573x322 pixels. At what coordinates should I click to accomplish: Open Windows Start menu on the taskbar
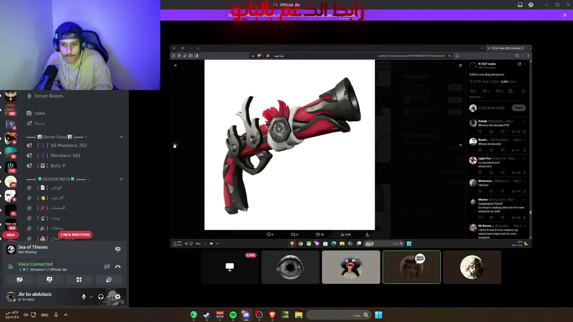point(379,315)
